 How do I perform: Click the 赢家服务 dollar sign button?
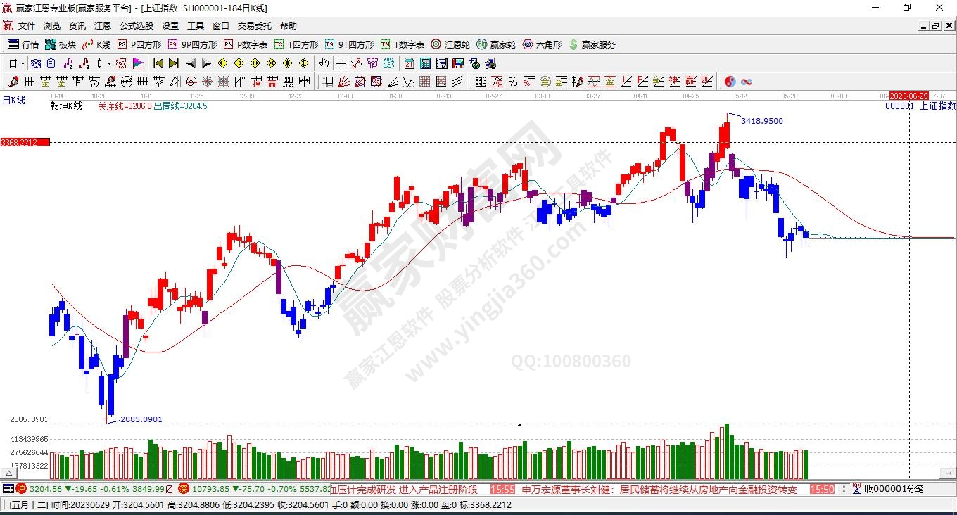[x=592, y=44]
